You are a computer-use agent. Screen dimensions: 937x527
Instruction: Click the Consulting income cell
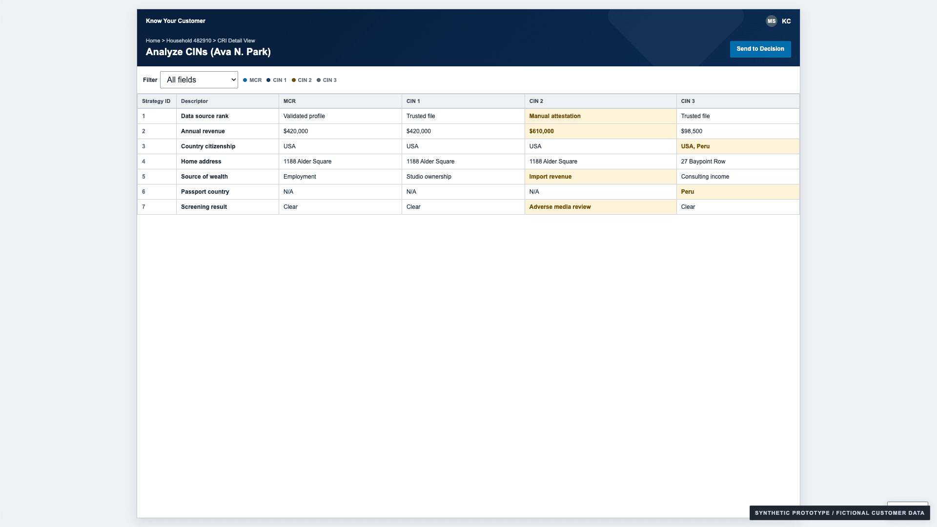click(x=738, y=177)
